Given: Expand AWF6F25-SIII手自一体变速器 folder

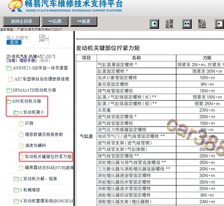Looking at the screenshot, I should [x=40, y=68].
